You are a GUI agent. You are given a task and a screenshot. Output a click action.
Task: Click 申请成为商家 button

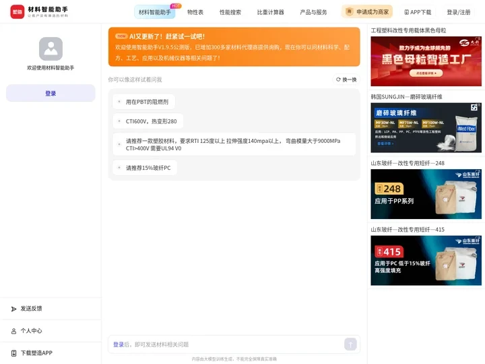[367, 11]
